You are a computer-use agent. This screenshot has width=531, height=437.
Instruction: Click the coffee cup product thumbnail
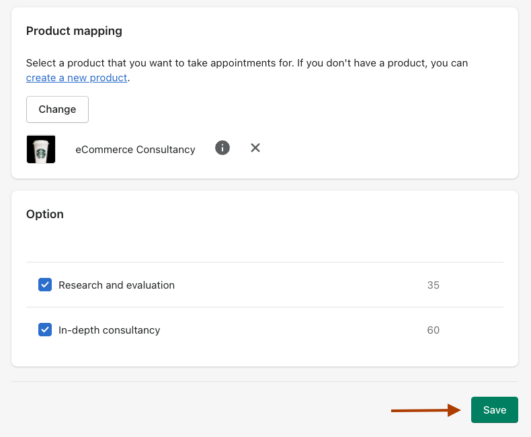pos(41,149)
